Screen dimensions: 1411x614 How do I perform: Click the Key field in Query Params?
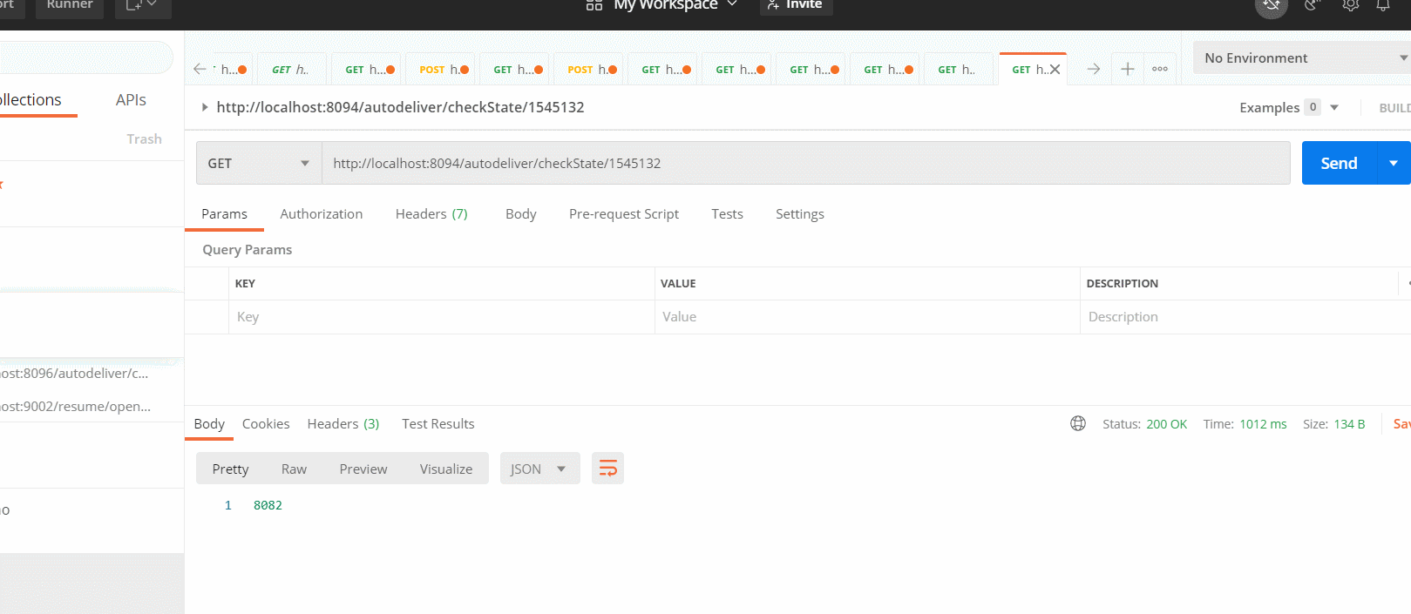click(x=442, y=317)
